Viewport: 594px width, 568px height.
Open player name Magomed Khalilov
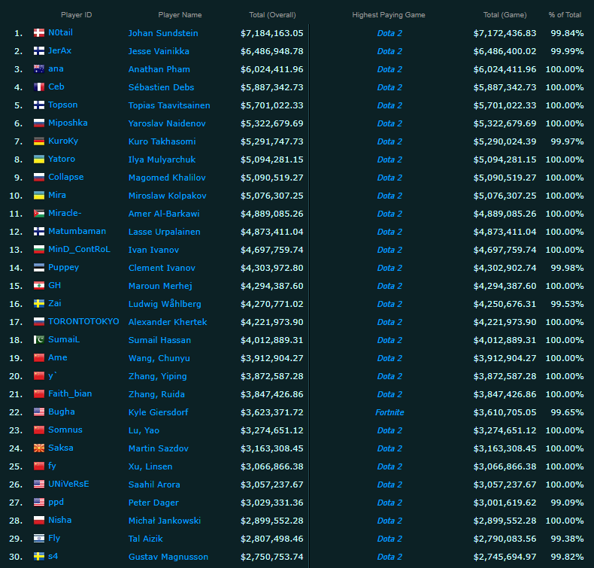[x=167, y=178]
